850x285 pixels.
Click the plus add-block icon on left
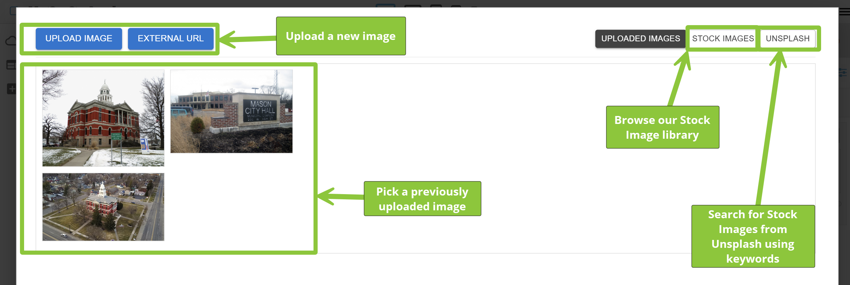point(11,89)
